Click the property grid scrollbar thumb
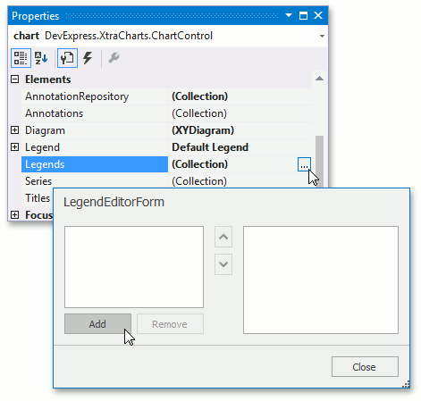 [319, 162]
